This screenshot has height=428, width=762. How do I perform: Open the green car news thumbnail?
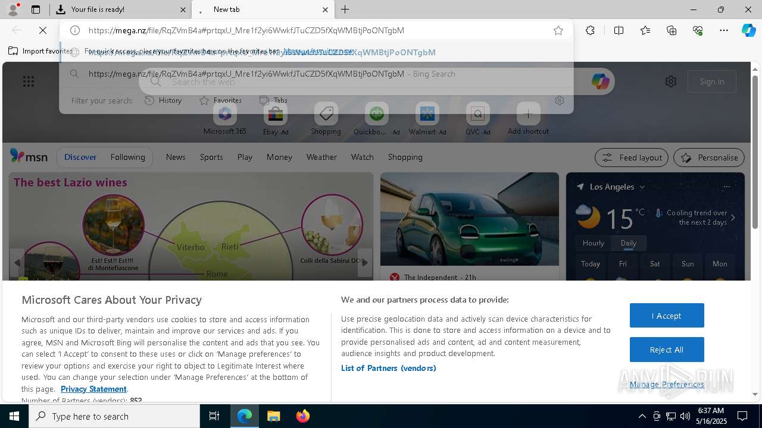click(470, 219)
